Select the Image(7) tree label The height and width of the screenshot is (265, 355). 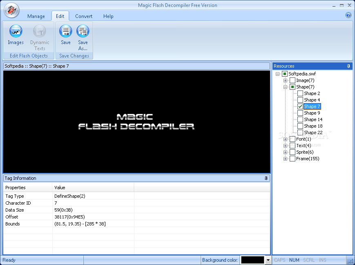pos(305,80)
